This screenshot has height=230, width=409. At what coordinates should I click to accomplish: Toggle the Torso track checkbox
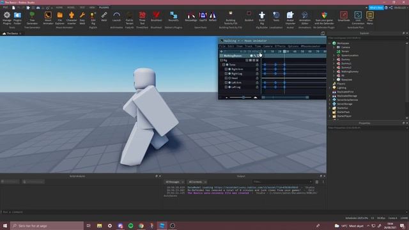tap(224, 65)
